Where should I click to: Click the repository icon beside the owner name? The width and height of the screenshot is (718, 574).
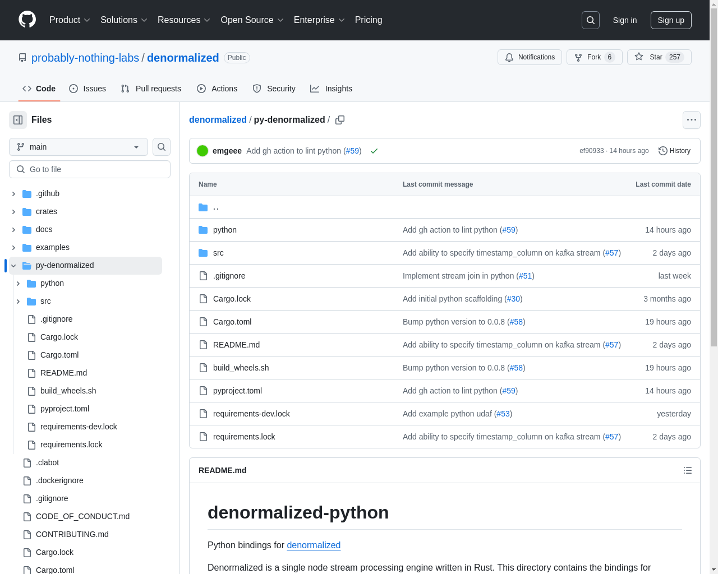click(x=22, y=58)
